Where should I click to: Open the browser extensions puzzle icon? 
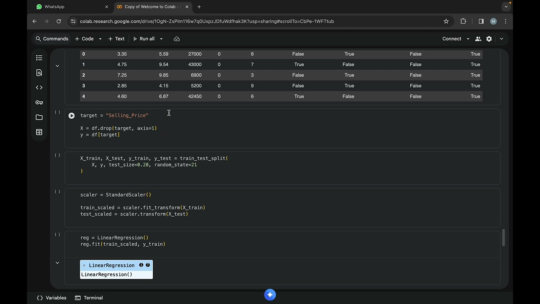pyautogui.click(x=463, y=21)
